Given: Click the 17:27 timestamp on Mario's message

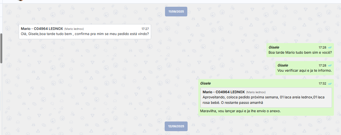Looking at the screenshot, I should coord(145,29).
